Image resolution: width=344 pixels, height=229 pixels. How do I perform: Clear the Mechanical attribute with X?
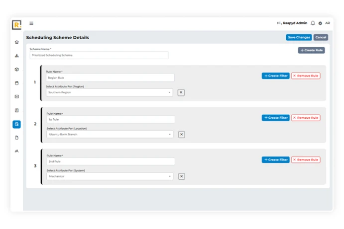coord(181,176)
